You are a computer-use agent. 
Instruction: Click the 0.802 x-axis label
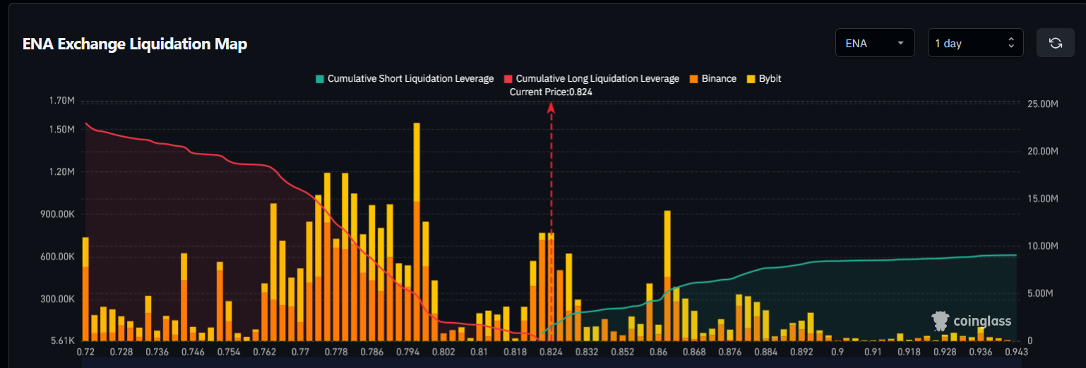[443, 351]
